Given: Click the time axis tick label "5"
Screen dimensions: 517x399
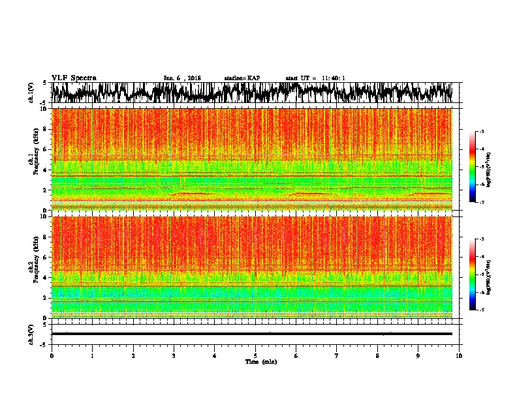Looking at the screenshot, I should 255,356.
